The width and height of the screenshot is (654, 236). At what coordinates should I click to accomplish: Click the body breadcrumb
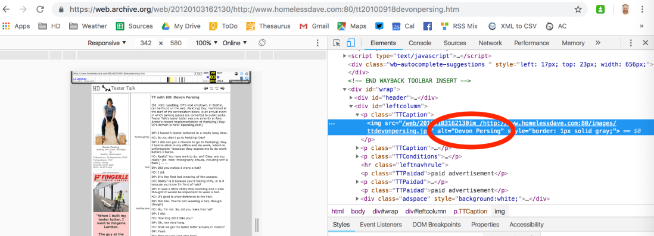pyautogui.click(x=357, y=212)
